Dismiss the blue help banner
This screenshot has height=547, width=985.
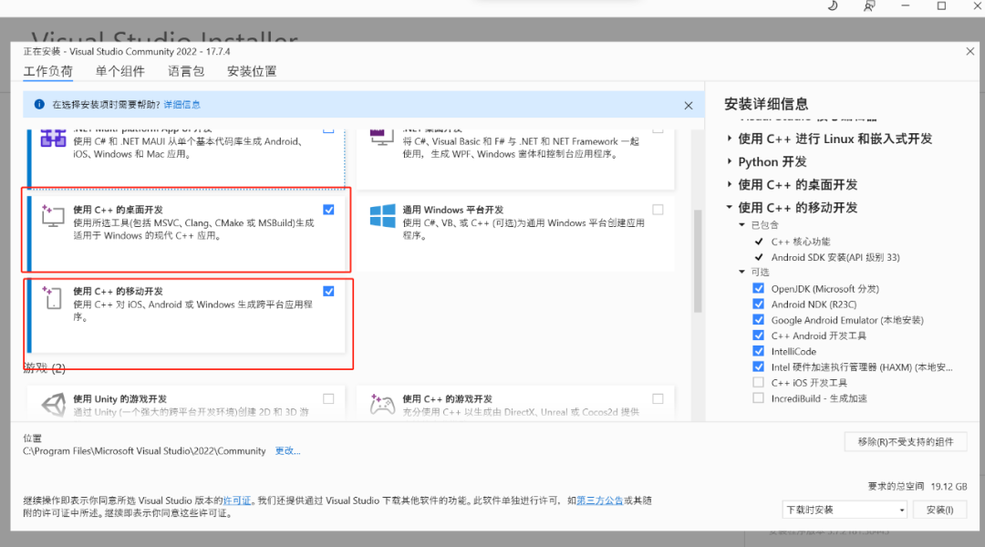tap(689, 106)
